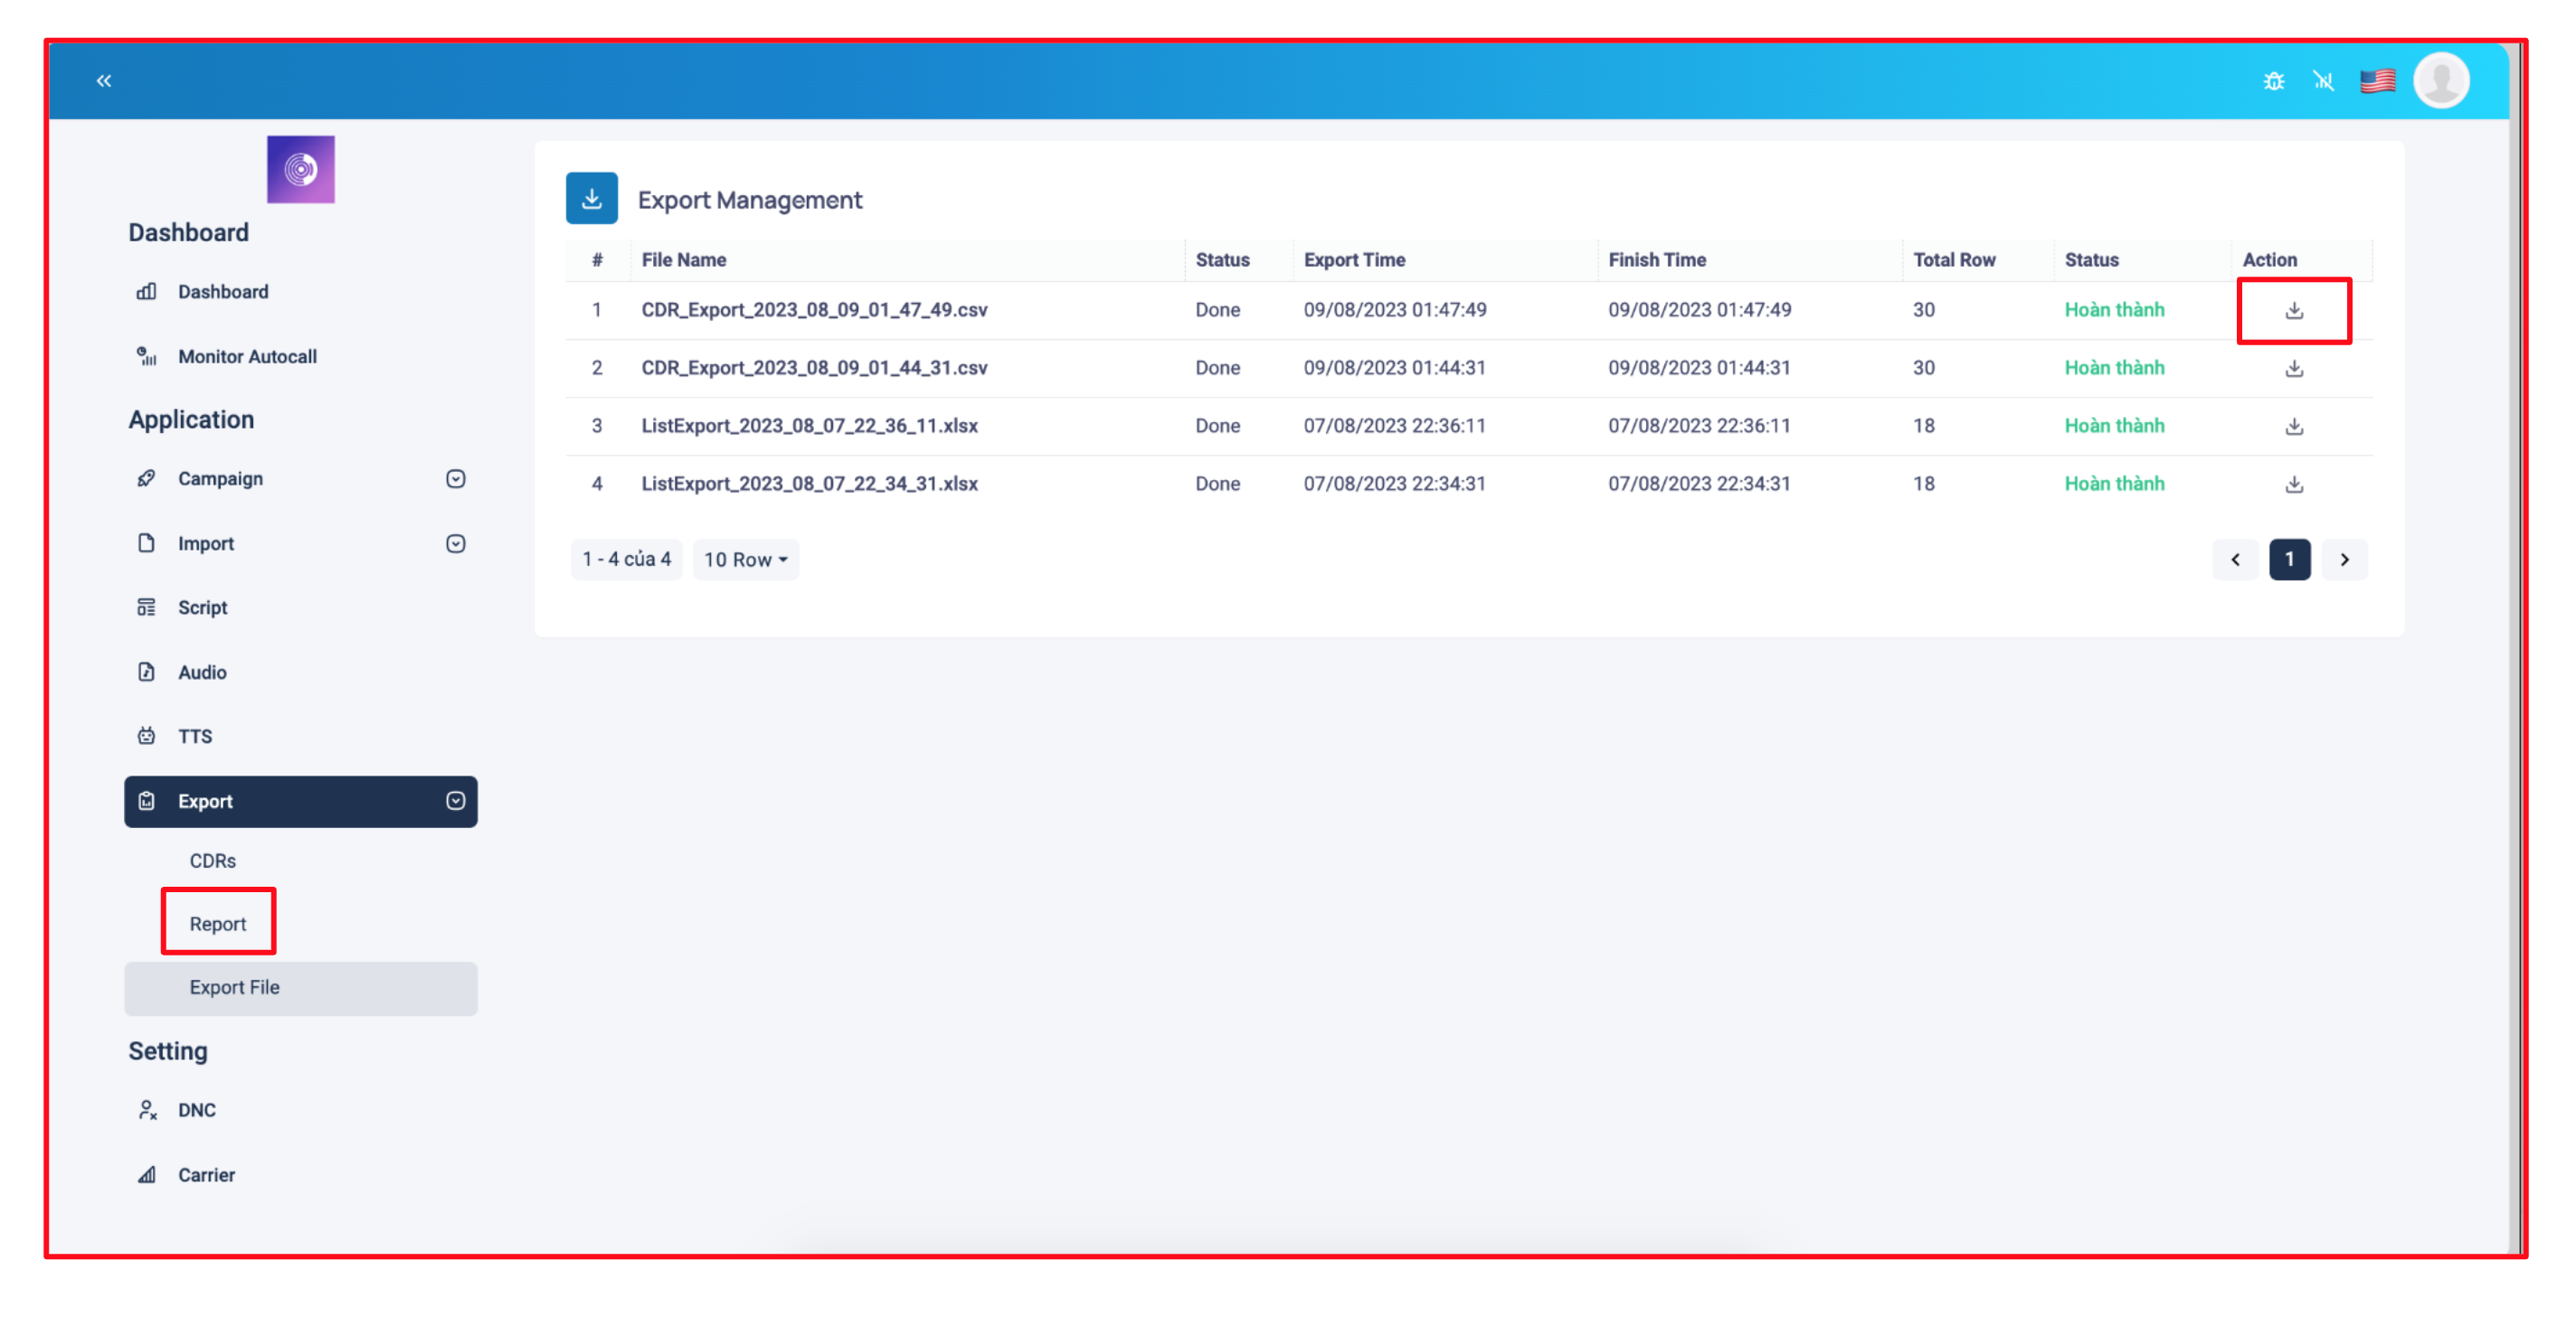The image size is (2576, 1336).
Task: Click the blue Export Management download icon
Action: [x=591, y=199]
